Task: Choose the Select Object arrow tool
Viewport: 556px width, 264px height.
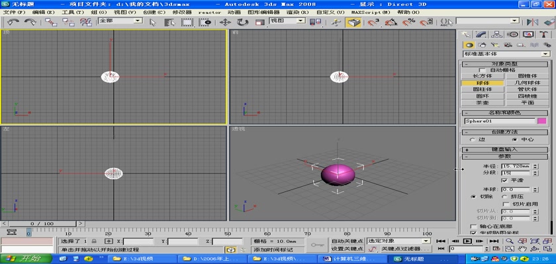Action: 153,22
